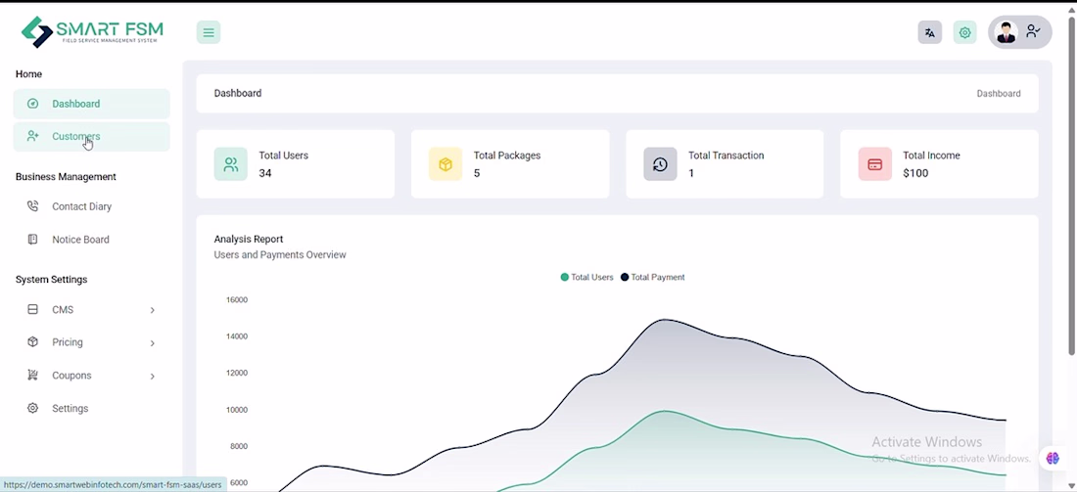Click the Dashboard page title text

click(238, 93)
